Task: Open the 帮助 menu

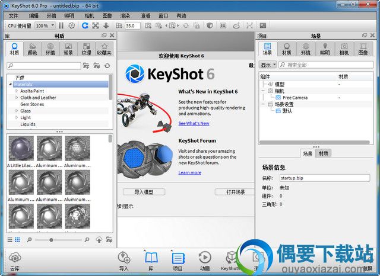Action: (x=181, y=16)
